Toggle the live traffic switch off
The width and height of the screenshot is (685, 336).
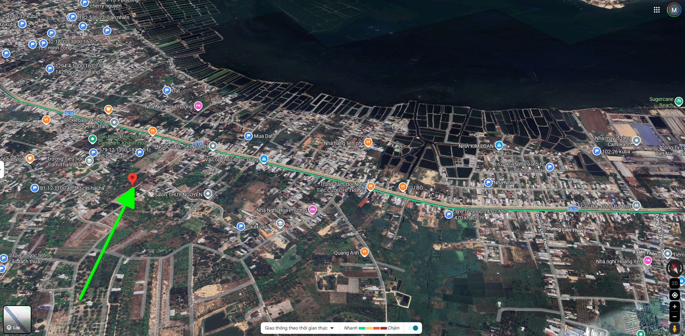pos(413,328)
